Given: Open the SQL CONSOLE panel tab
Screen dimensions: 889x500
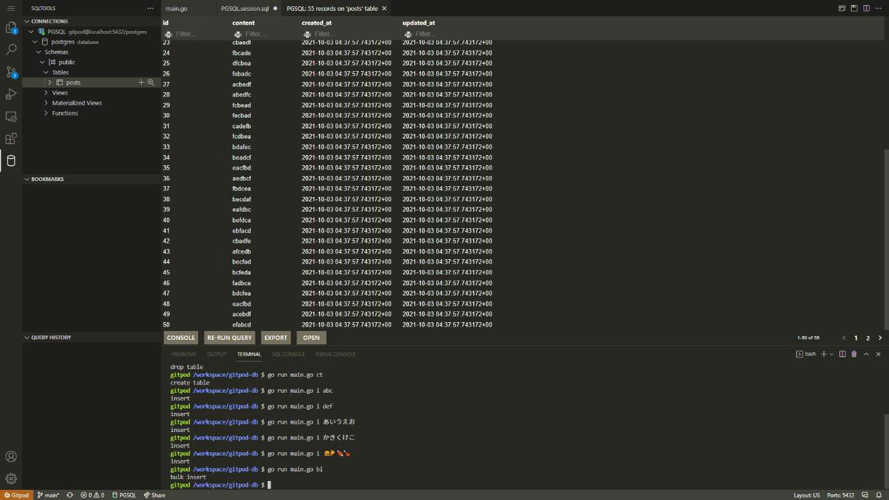Looking at the screenshot, I should (x=288, y=354).
